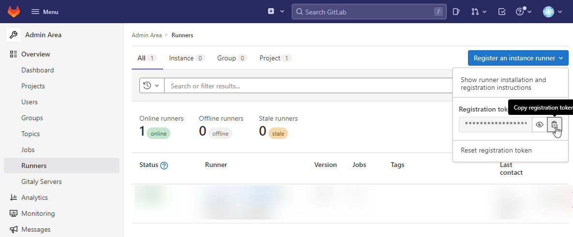
Task: Focus the Search GitLab field
Action: [369, 12]
